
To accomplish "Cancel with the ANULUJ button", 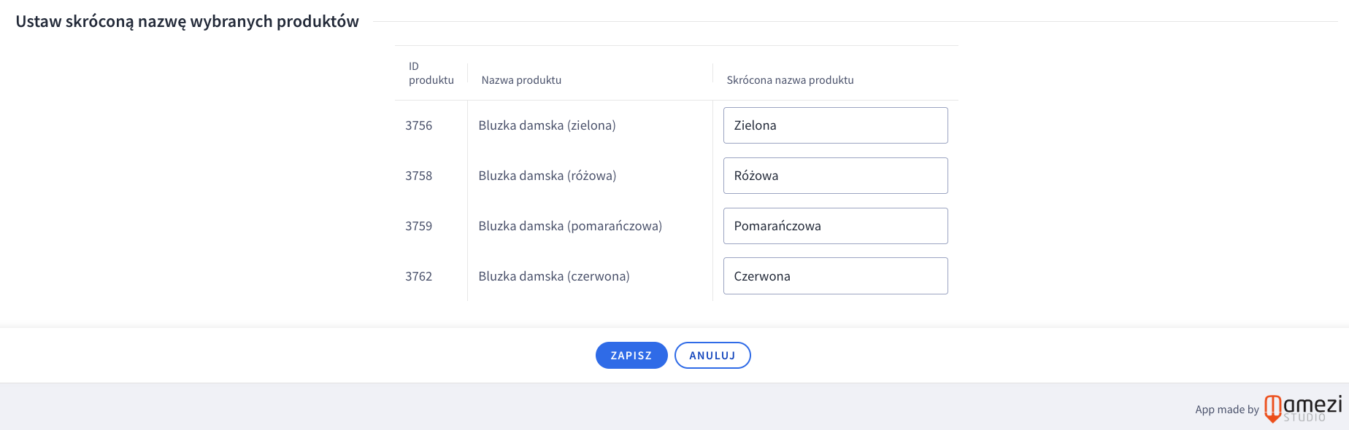I will click(x=712, y=356).
